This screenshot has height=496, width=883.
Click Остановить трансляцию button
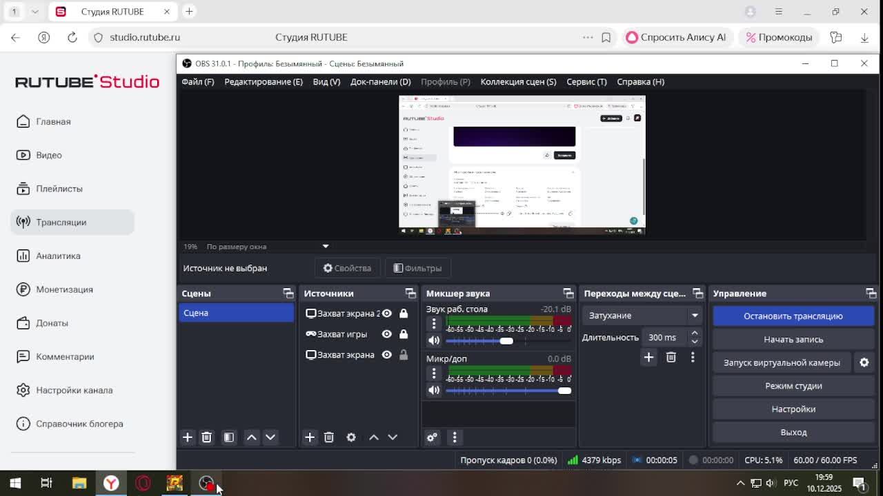793,316
